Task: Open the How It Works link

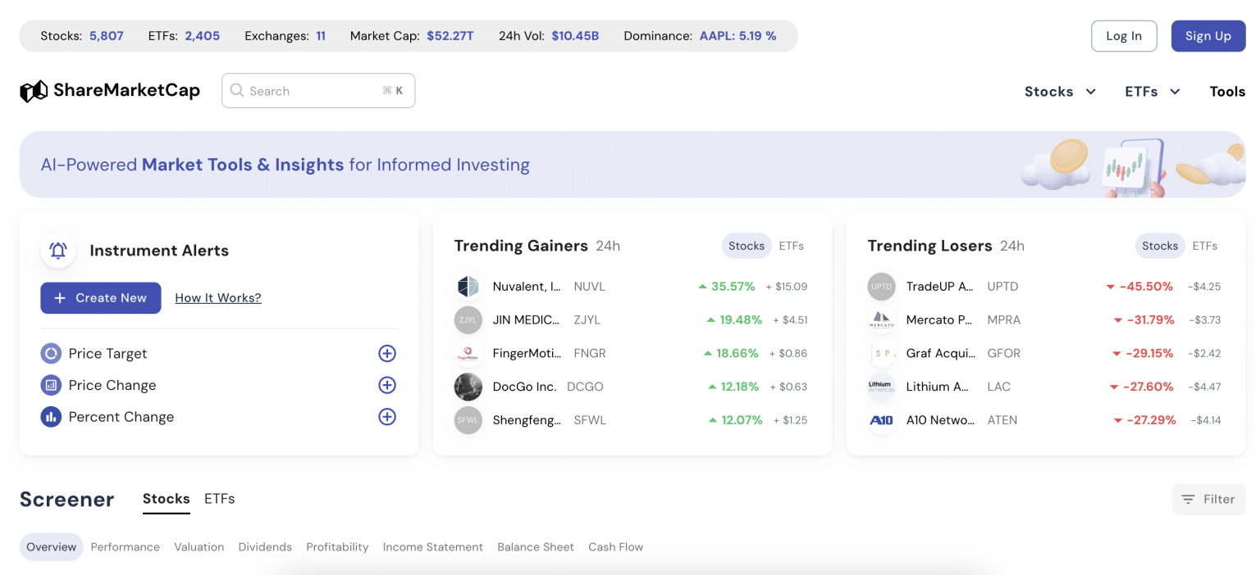Action: pyautogui.click(x=217, y=298)
